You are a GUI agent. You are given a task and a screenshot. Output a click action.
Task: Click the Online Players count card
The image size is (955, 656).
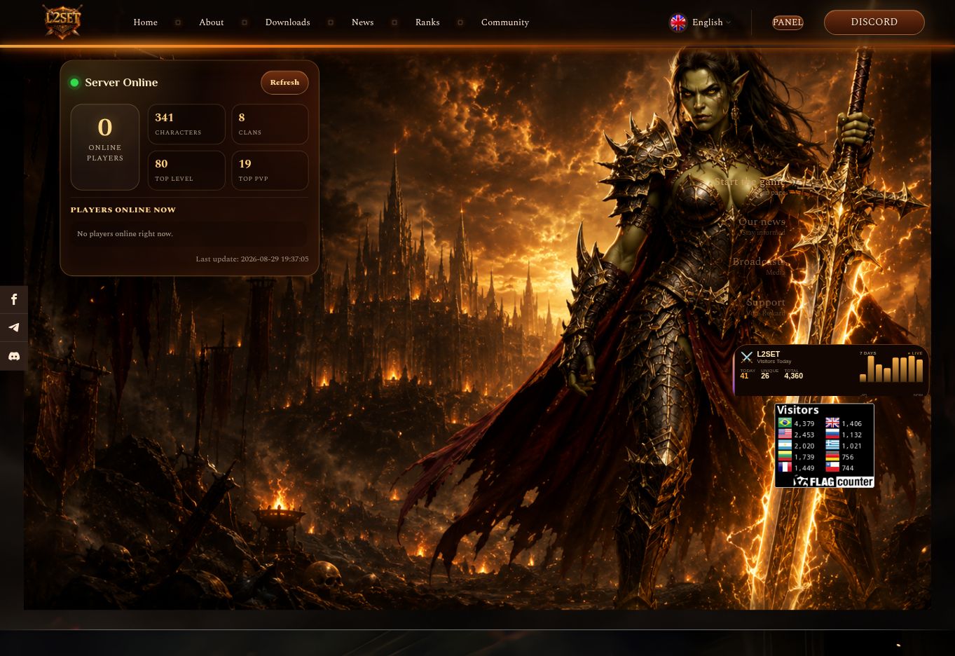coord(105,147)
